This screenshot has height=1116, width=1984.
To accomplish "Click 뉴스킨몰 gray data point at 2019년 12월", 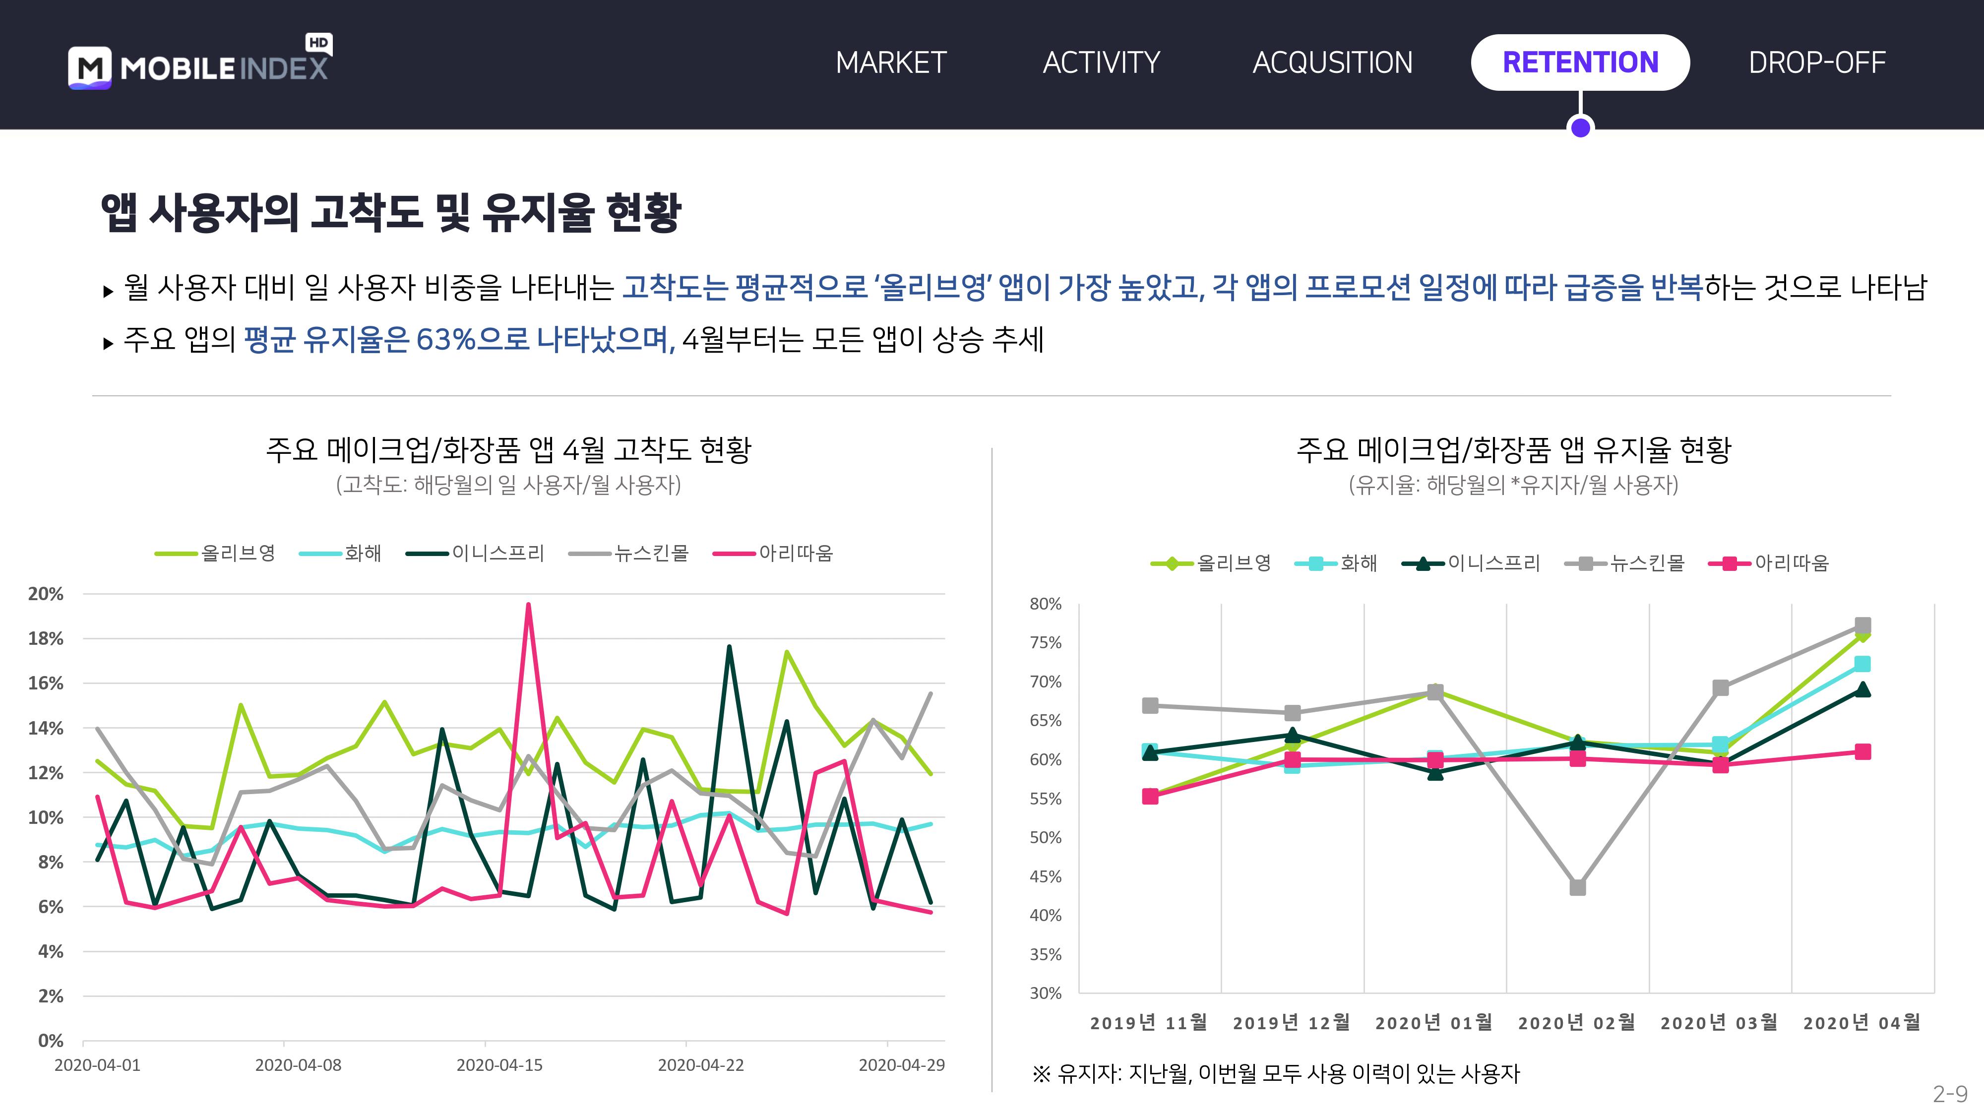I will (1293, 713).
